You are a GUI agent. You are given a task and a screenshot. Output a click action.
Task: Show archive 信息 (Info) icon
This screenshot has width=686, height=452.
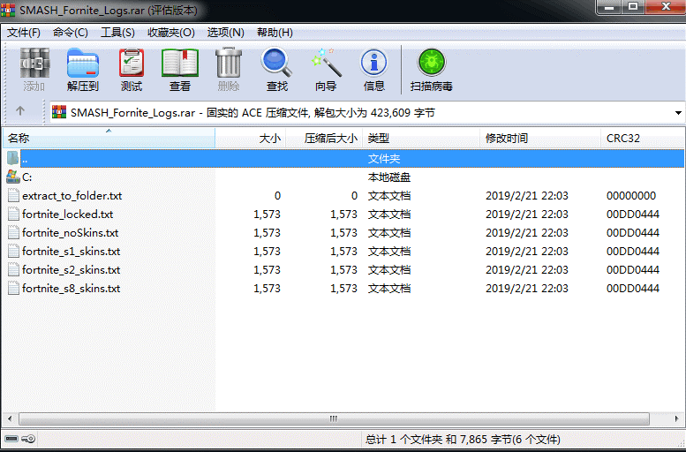click(x=373, y=63)
